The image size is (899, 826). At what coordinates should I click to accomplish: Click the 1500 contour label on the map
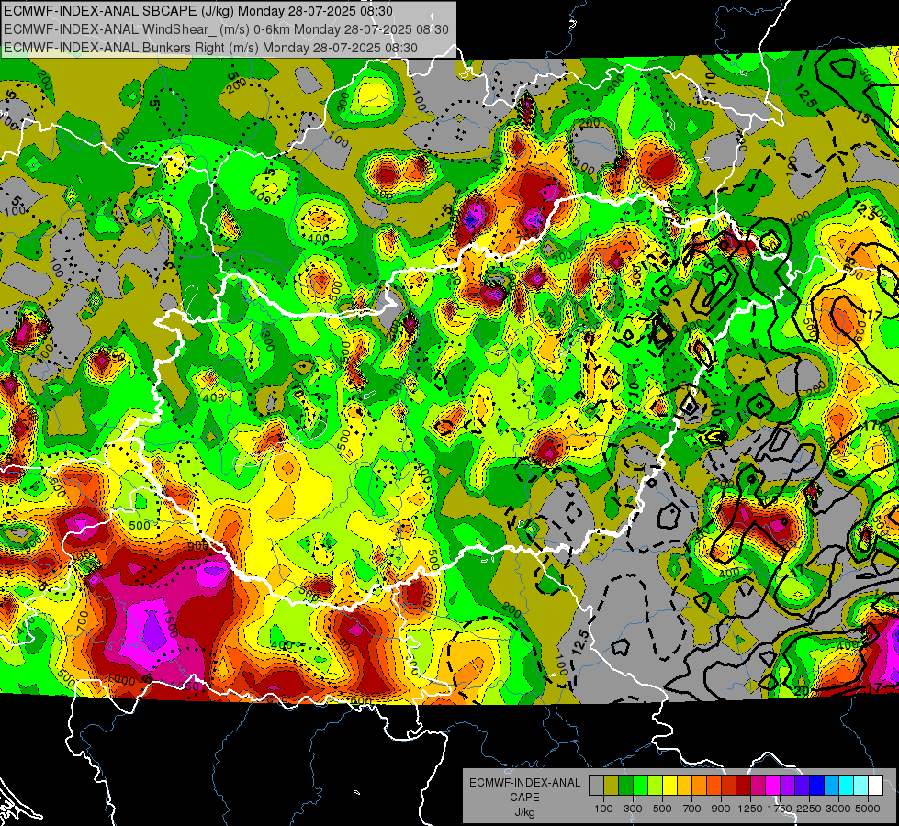171,624
